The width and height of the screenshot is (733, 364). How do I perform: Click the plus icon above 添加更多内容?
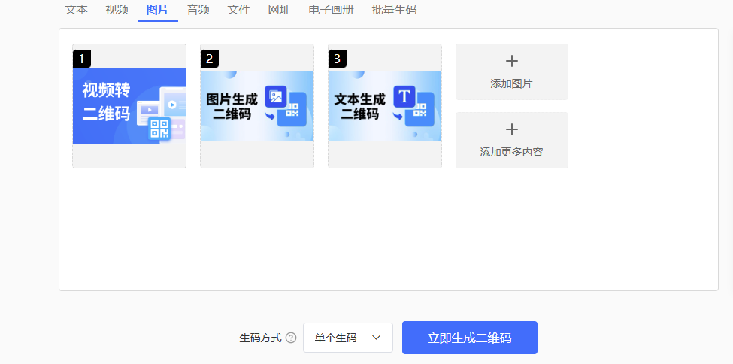click(512, 130)
